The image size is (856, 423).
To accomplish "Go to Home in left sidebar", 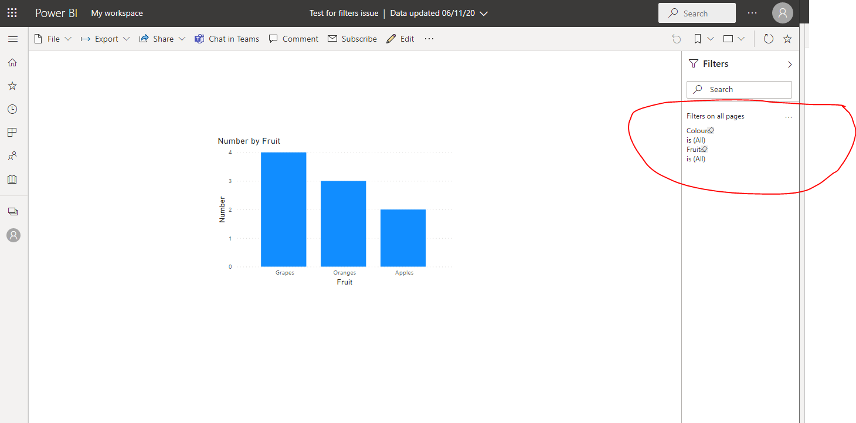I will pos(12,62).
